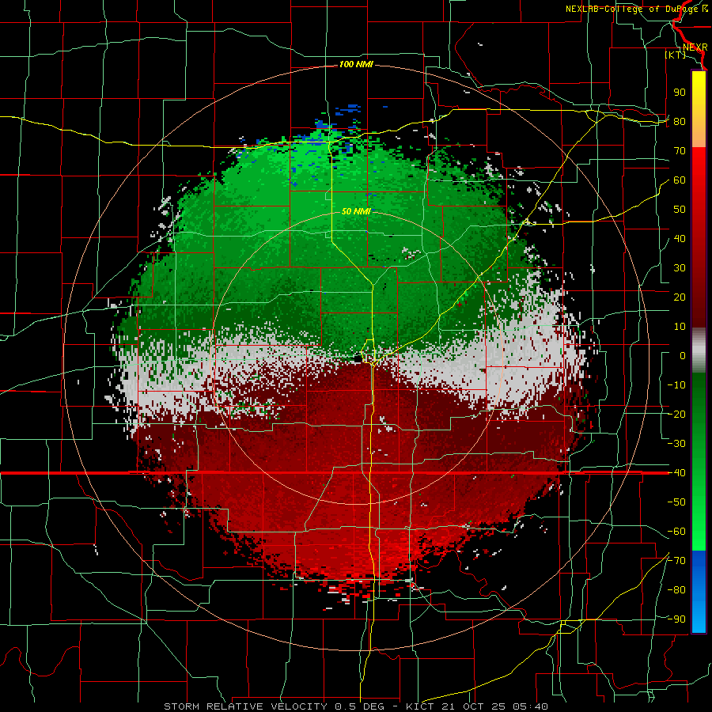
Task: Click the 90 value on velocity scale
Action: 680,93
